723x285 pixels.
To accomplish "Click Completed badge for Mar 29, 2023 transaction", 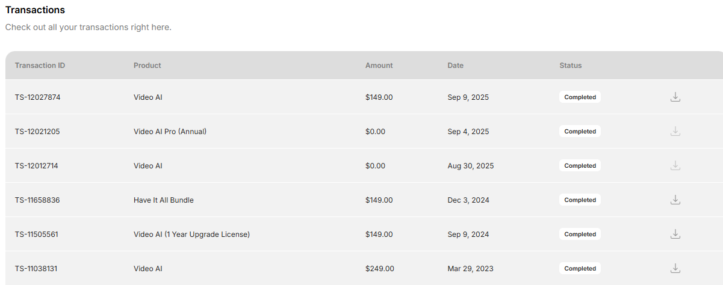I will [580, 268].
